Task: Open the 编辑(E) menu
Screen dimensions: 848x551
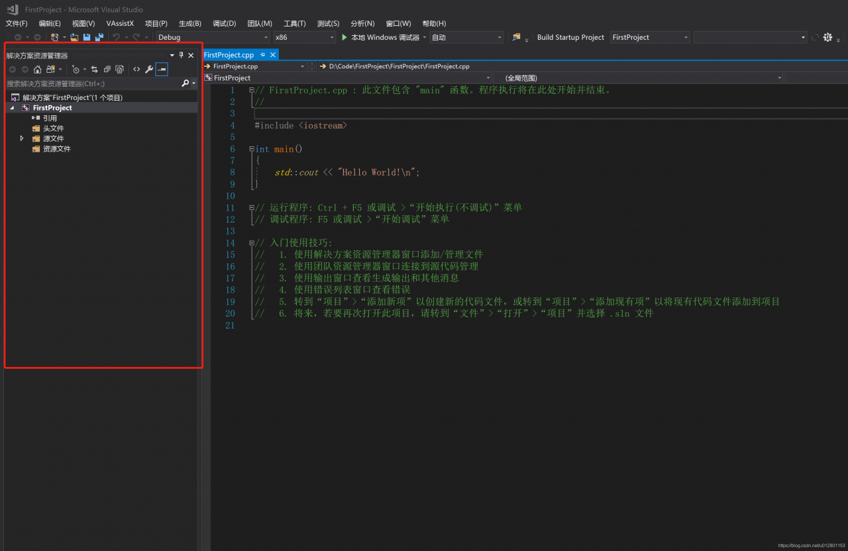Action: [x=50, y=23]
